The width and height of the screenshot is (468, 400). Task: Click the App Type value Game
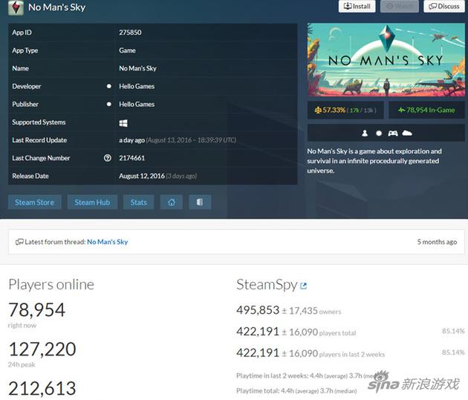(127, 50)
